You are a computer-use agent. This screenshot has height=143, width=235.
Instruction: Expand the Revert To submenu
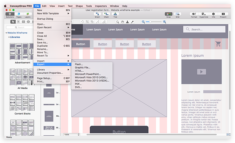click(x=52, y=56)
